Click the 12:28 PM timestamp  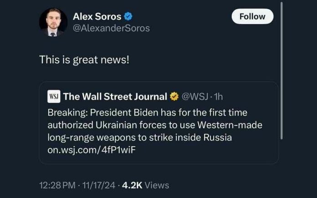[57, 185]
